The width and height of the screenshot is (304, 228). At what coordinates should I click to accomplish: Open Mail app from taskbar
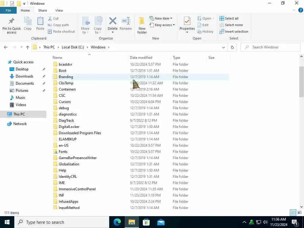click(x=161, y=222)
